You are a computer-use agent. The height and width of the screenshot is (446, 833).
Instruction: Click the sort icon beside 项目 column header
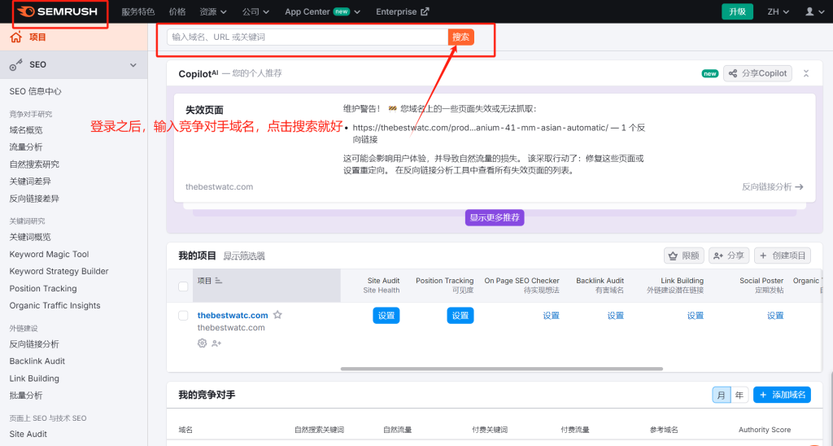click(219, 281)
